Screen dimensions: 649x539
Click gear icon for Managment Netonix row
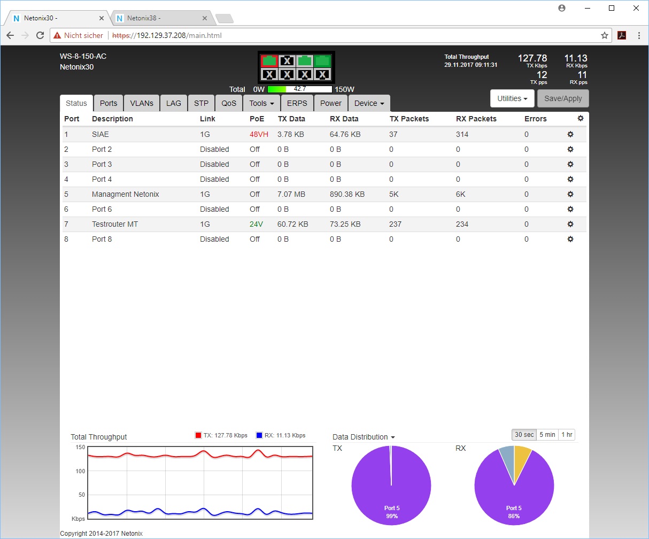click(570, 194)
